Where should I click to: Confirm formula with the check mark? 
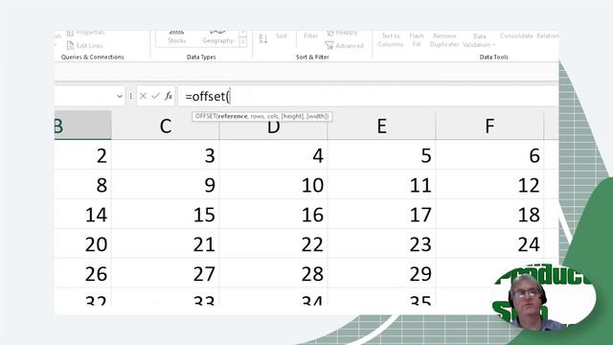click(x=155, y=96)
